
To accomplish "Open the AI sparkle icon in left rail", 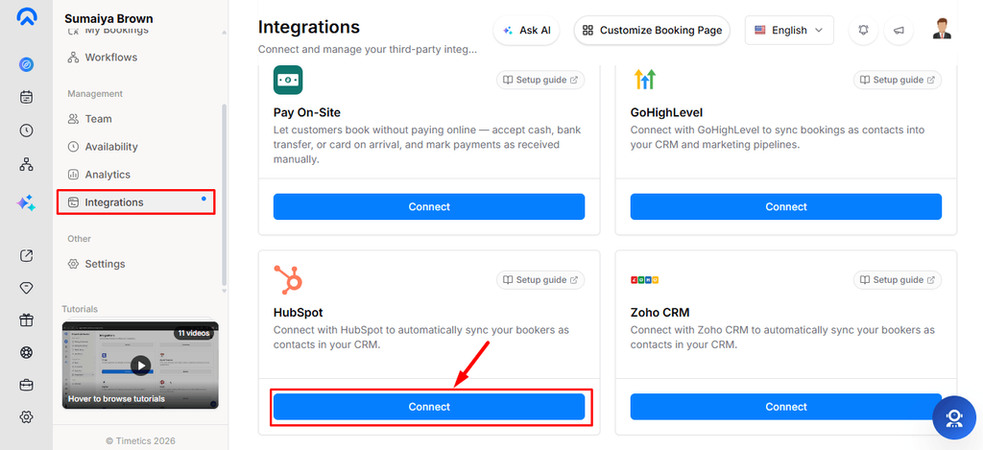I will tap(26, 202).
